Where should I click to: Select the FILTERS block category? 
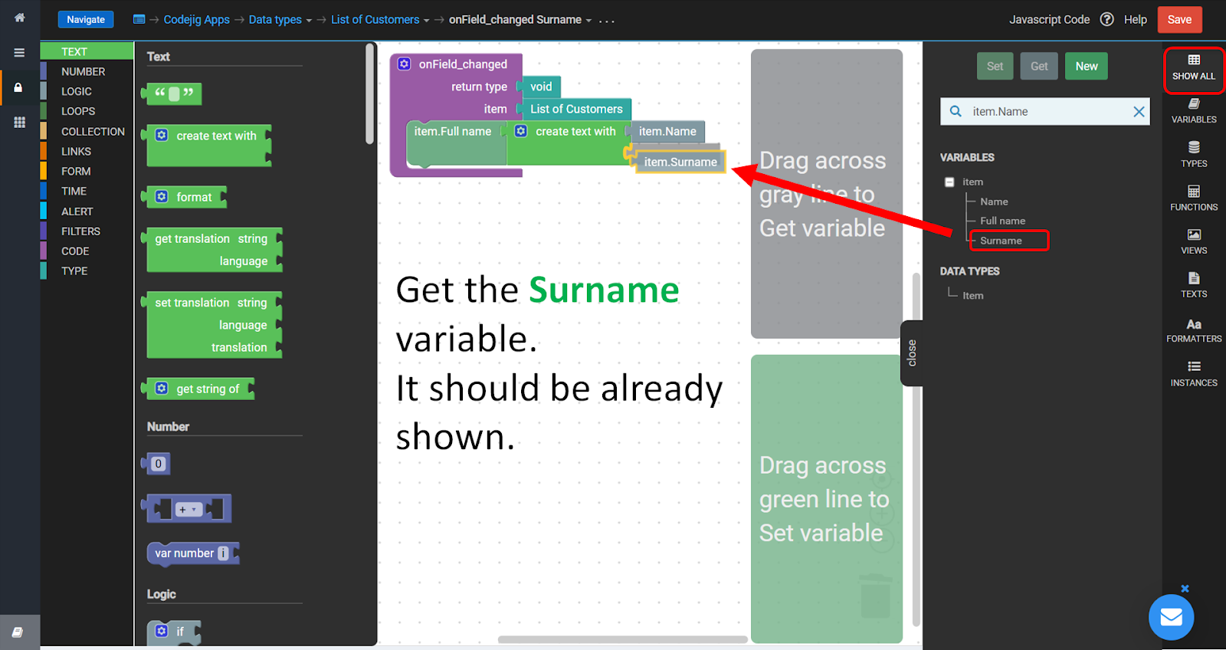tap(87, 231)
